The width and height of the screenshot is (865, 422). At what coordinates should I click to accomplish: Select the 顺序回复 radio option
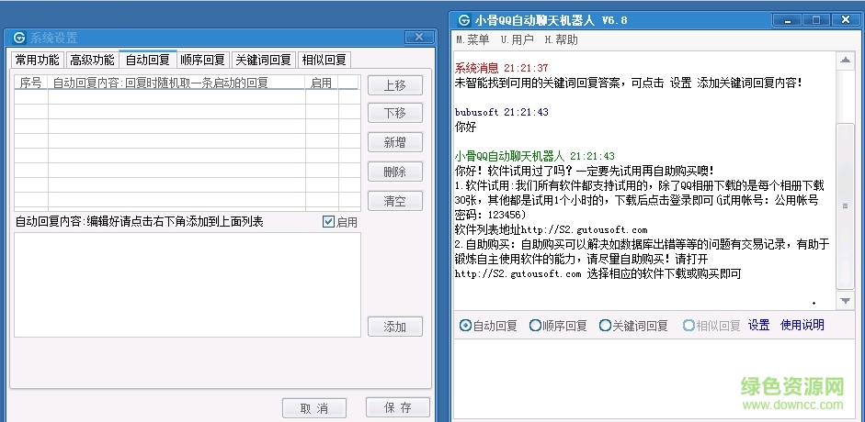point(535,326)
